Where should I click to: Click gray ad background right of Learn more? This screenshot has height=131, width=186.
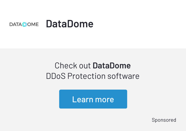tap(157, 99)
